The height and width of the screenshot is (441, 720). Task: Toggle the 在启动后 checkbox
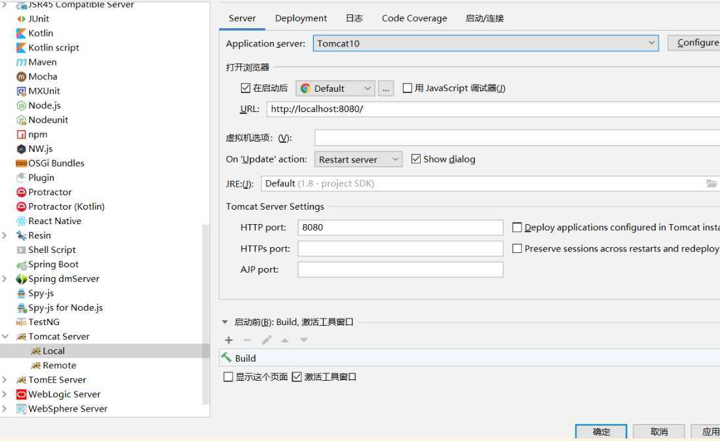pos(246,88)
